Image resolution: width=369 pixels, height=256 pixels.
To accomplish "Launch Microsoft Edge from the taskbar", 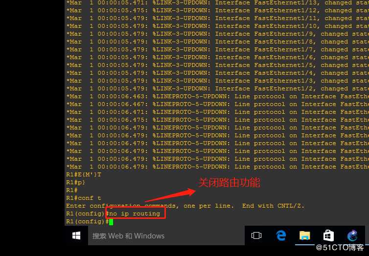I will tap(281, 235).
